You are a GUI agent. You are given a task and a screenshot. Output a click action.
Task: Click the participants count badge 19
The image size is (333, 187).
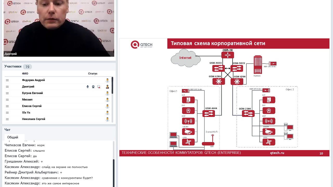(27, 67)
